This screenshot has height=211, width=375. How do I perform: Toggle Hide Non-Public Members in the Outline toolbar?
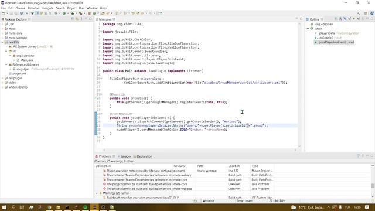354,19
